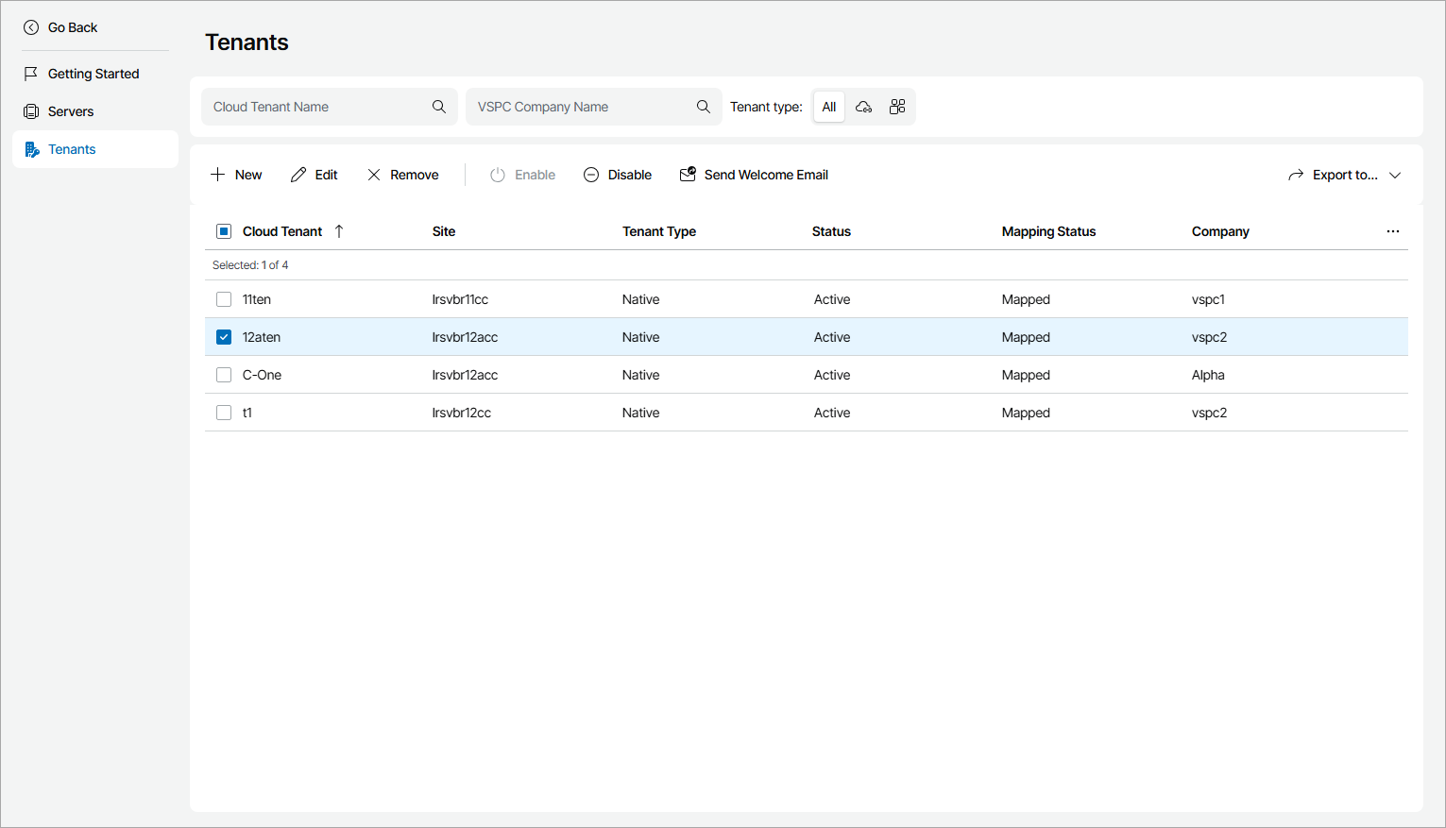
Task: Open Getting Started in the sidebar
Action: (93, 74)
